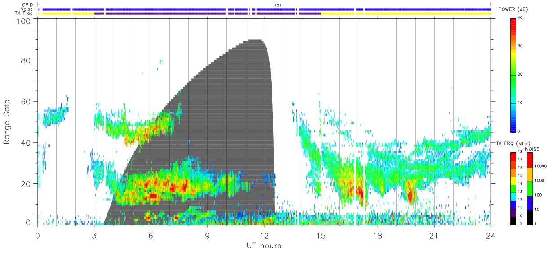Click the TX frequency scale value "9"
Image resolution: width=552 pixels, height=255 pixels.
520,224
